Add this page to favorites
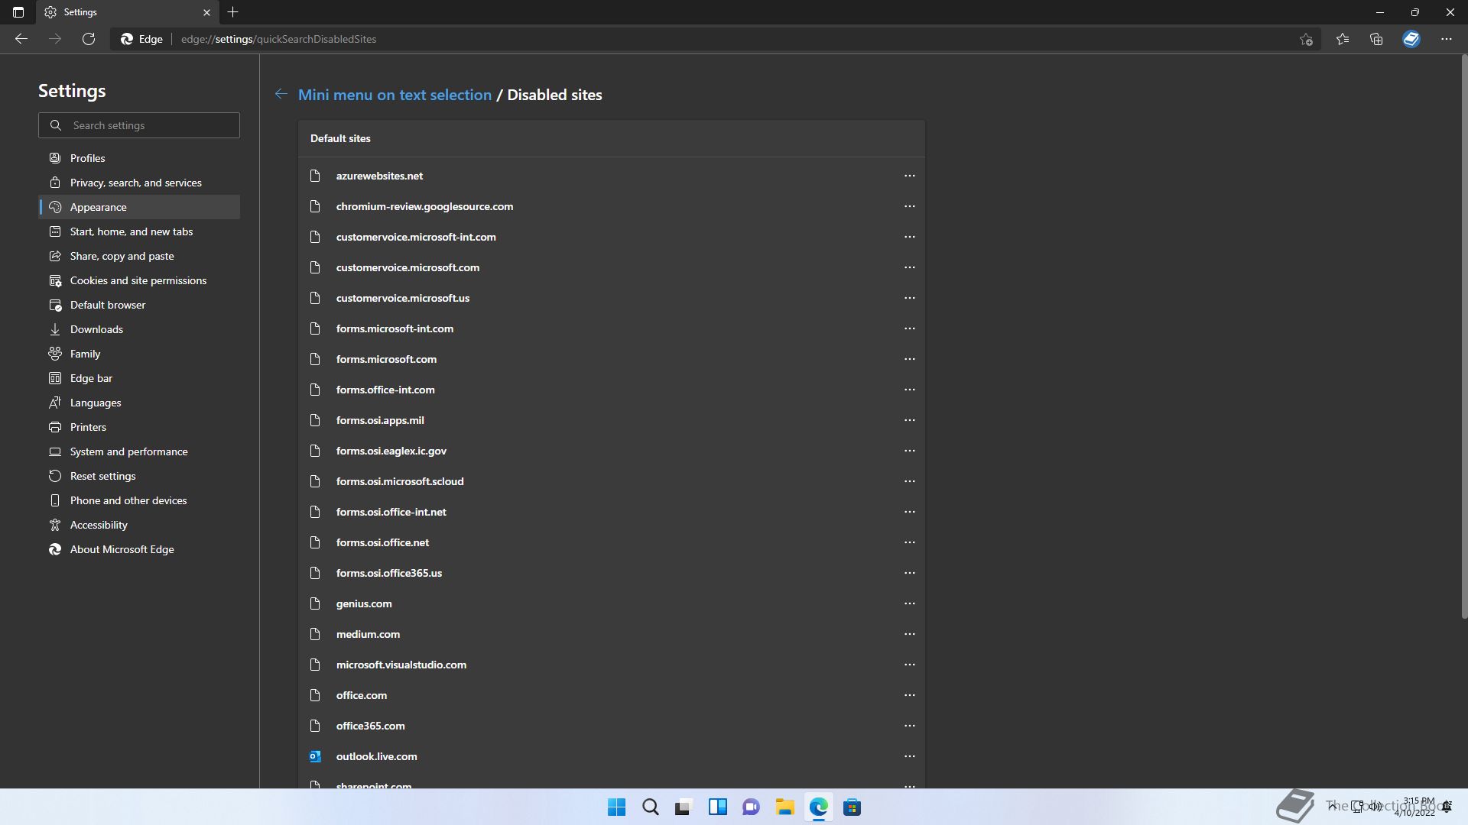The height and width of the screenshot is (825, 1468). coord(1306,39)
